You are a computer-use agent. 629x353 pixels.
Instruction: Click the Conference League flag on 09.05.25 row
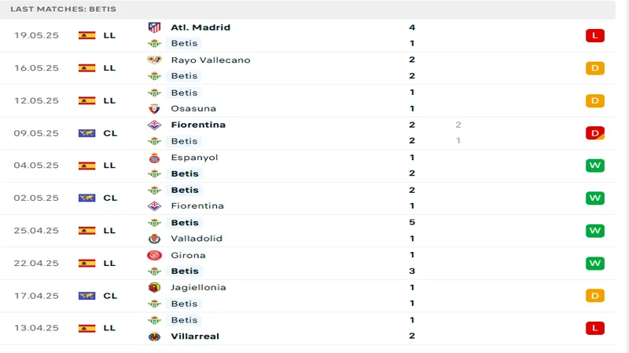click(86, 133)
